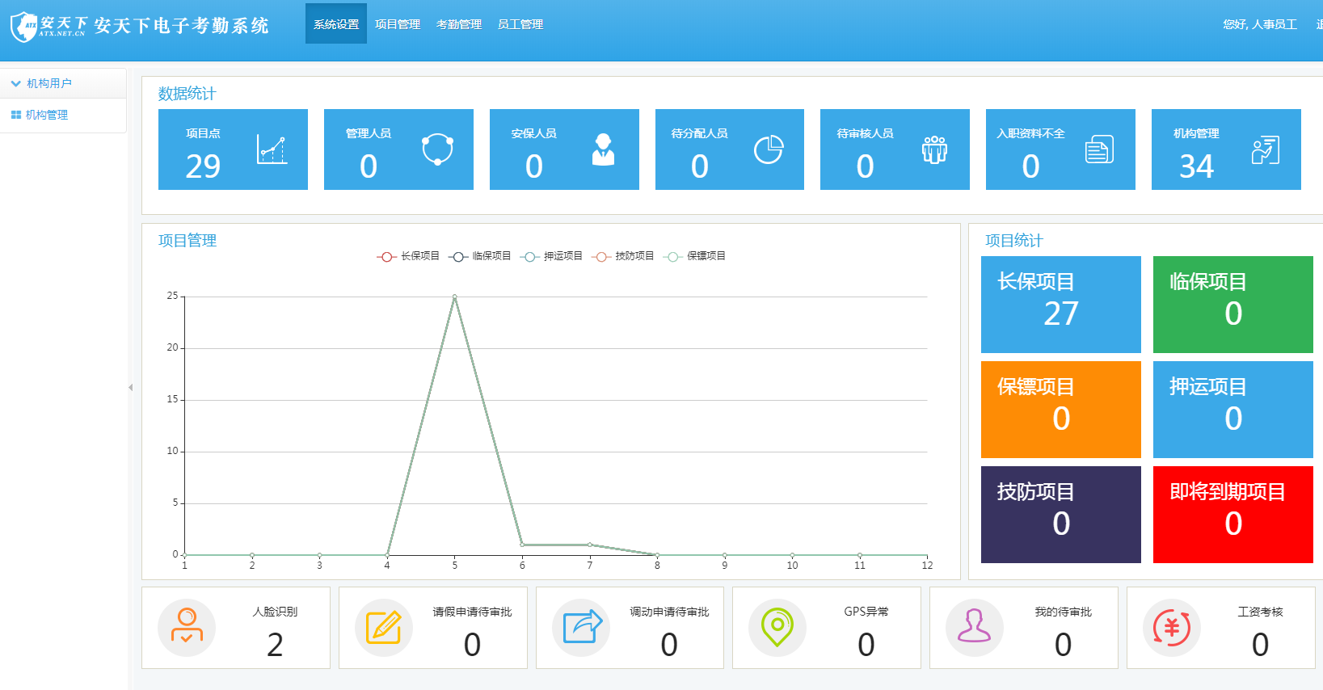Screen dimensions: 1323x690
Task: Click the green GPS异常 location pin icon
Action: [x=777, y=627]
